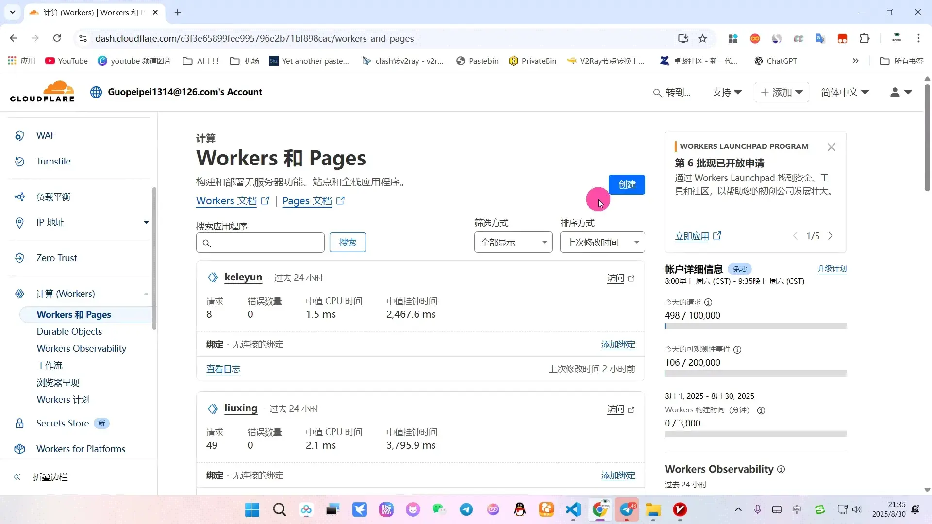Open the 上次修改时间 sort dropdown
Viewport: 932px width, 524px height.
click(x=602, y=242)
